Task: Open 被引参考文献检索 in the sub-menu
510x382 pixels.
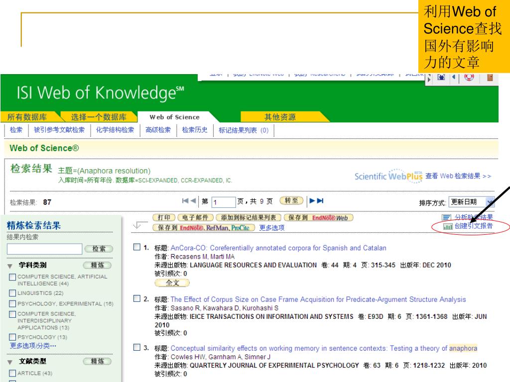Action: (x=59, y=130)
